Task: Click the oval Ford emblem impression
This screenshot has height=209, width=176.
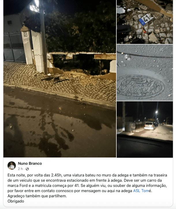Action: point(141,87)
